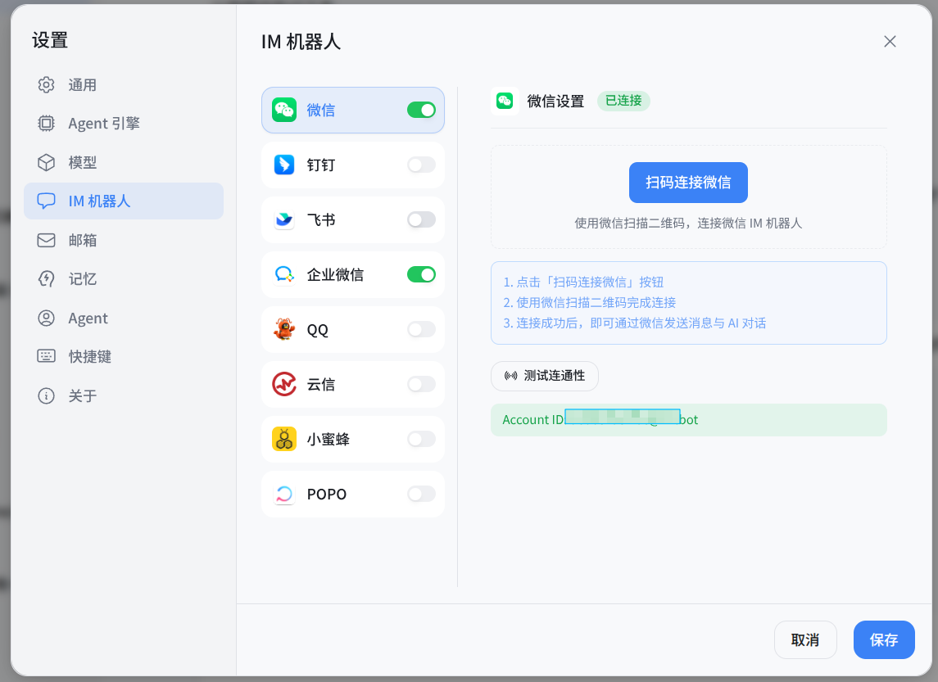This screenshot has width=938, height=682.
Task: Click 扫码连接微信 button
Action: (x=688, y=183)
